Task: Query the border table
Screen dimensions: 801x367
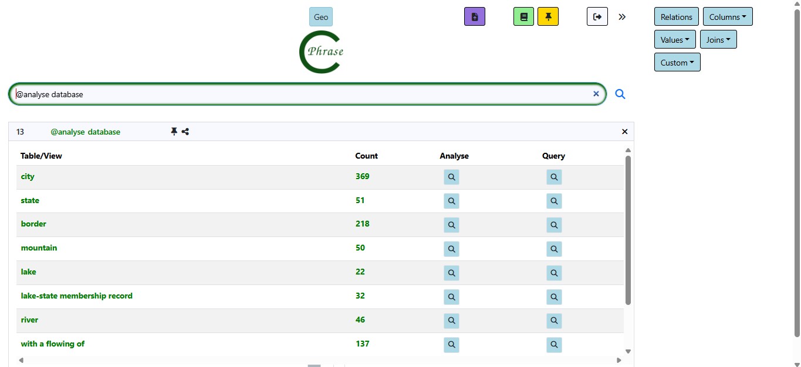Action: [x=554, y=225]
